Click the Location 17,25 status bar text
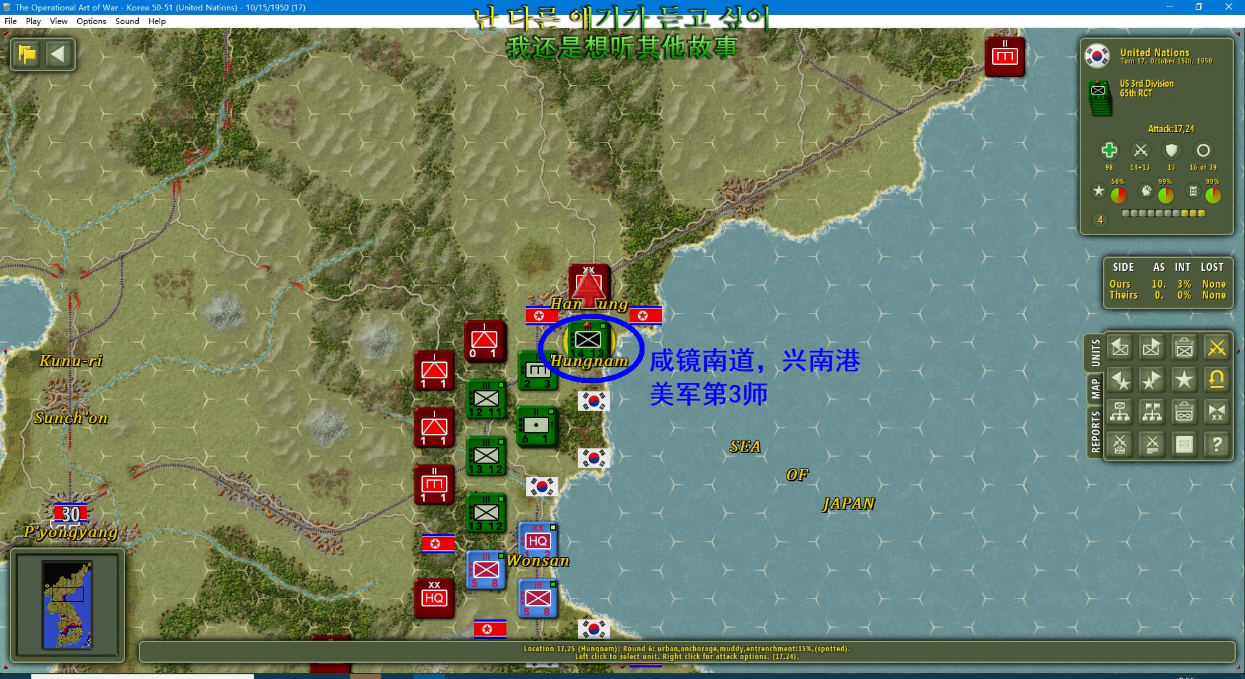Image resolution: width=1245 pixels, height=679 pixels. pyautogui.click(x=687, y=649)
